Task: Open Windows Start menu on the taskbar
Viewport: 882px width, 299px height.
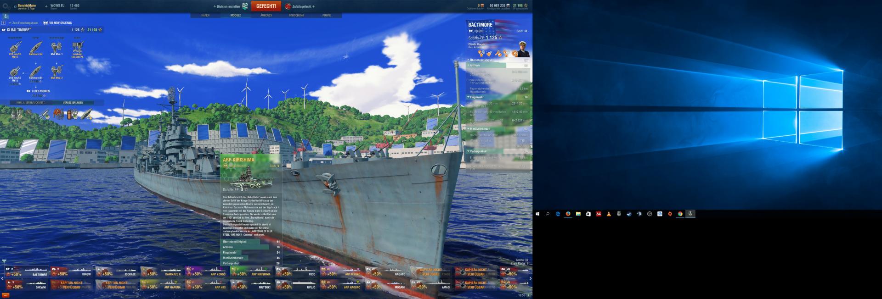Action: click(537, 214)
